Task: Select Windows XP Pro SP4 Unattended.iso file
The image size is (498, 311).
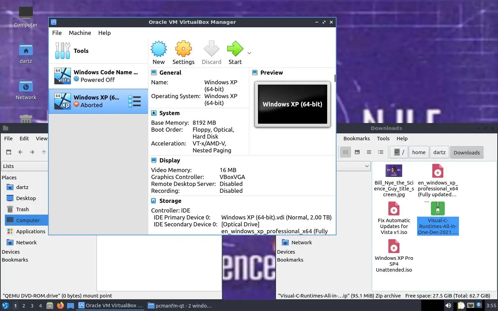Action: coord(394,256)
